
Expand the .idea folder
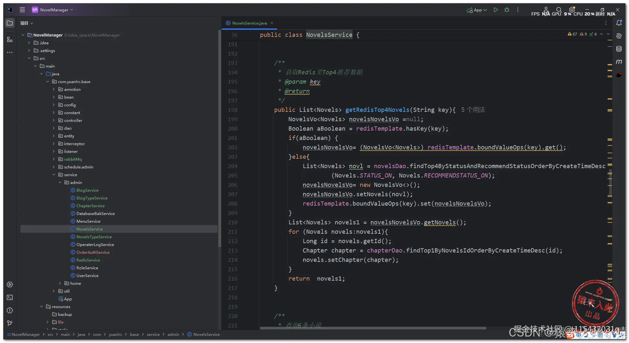coord(29,43)
